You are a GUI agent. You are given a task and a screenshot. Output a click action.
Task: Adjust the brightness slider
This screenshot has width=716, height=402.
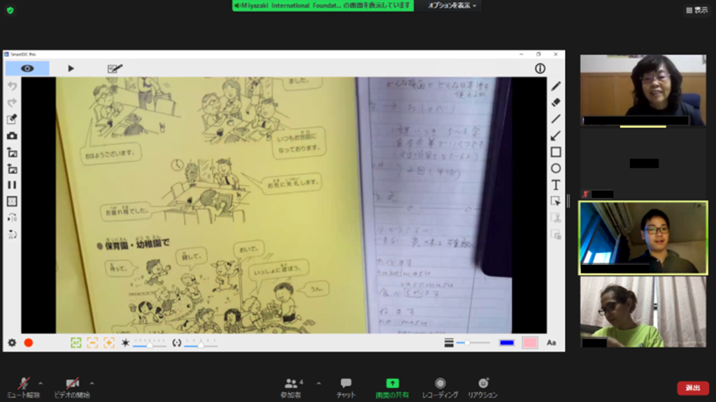pos(150,344)
